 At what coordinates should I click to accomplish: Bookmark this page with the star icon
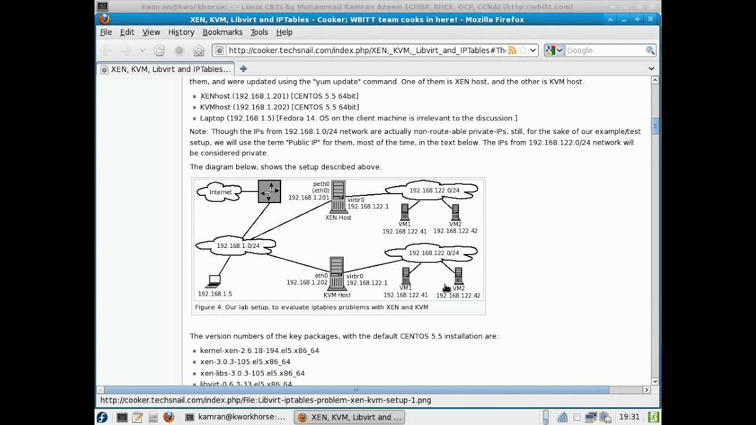(522, 51)
